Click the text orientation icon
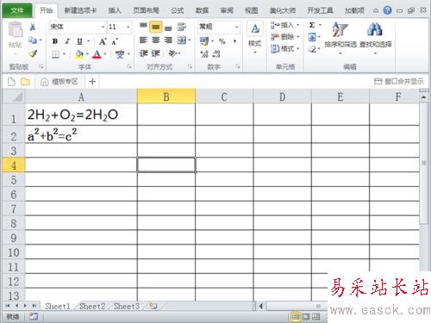This screenshot has width=431, height=323. pos(172,53)
